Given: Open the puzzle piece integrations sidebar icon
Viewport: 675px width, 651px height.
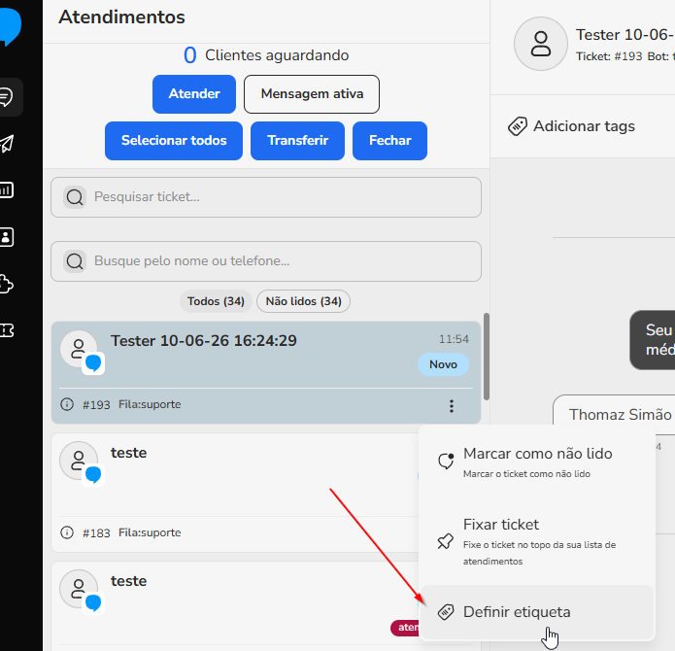Looking at the screenshot, I should (7, 284).
